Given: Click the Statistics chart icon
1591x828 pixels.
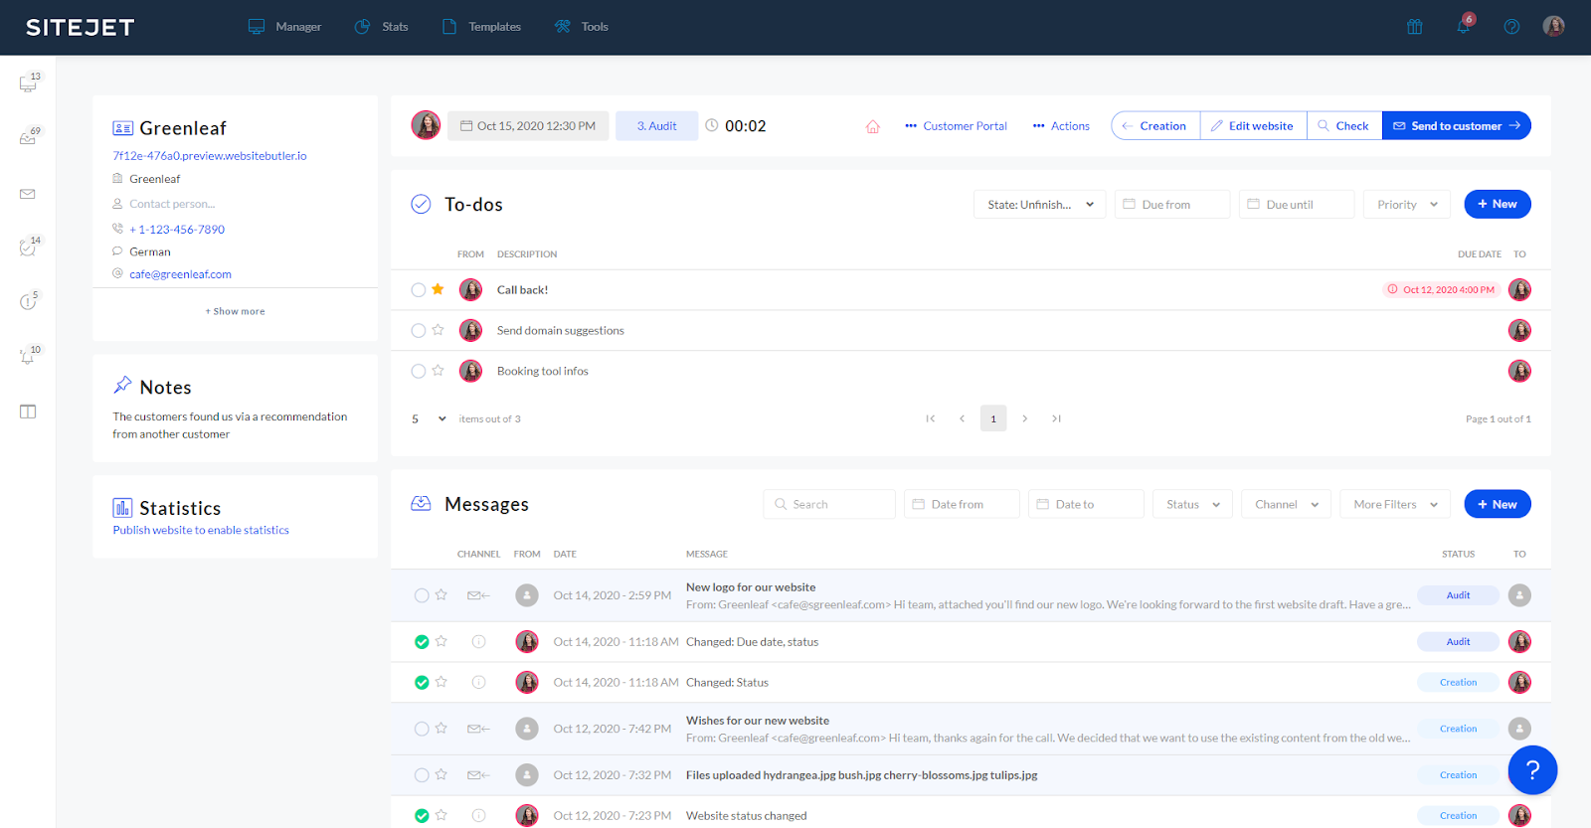Looking at the screenshot, I should pyautogui.click(x=122, y=508).
